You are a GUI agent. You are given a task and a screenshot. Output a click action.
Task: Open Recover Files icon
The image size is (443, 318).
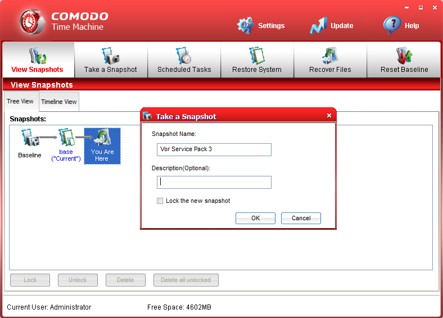point(330,56)
